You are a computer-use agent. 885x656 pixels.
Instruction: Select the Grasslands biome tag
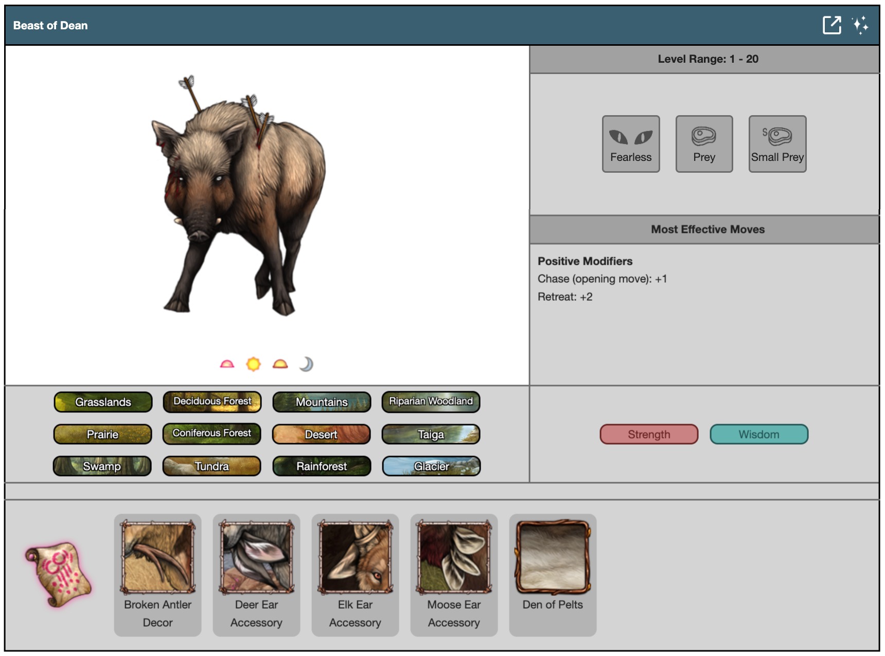pos(103,402)
